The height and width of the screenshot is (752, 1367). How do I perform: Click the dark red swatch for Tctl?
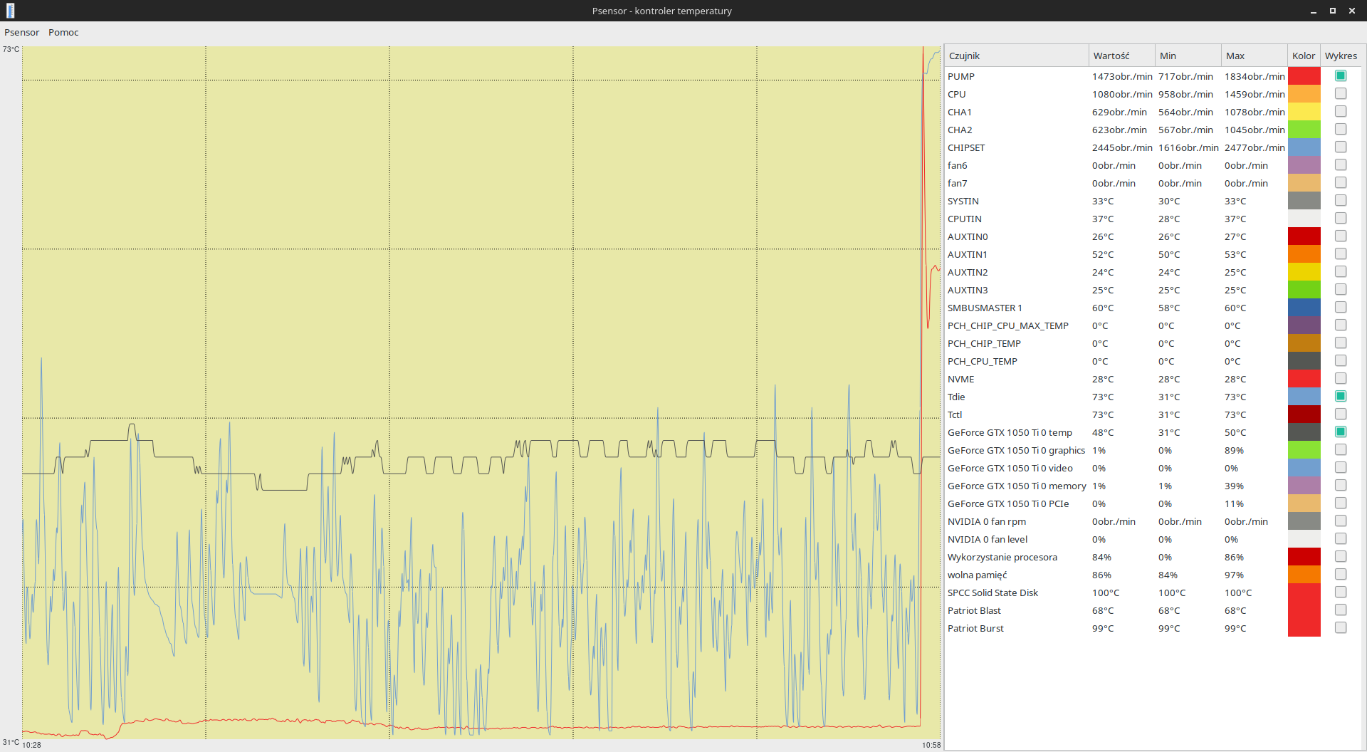(1304, 414)
